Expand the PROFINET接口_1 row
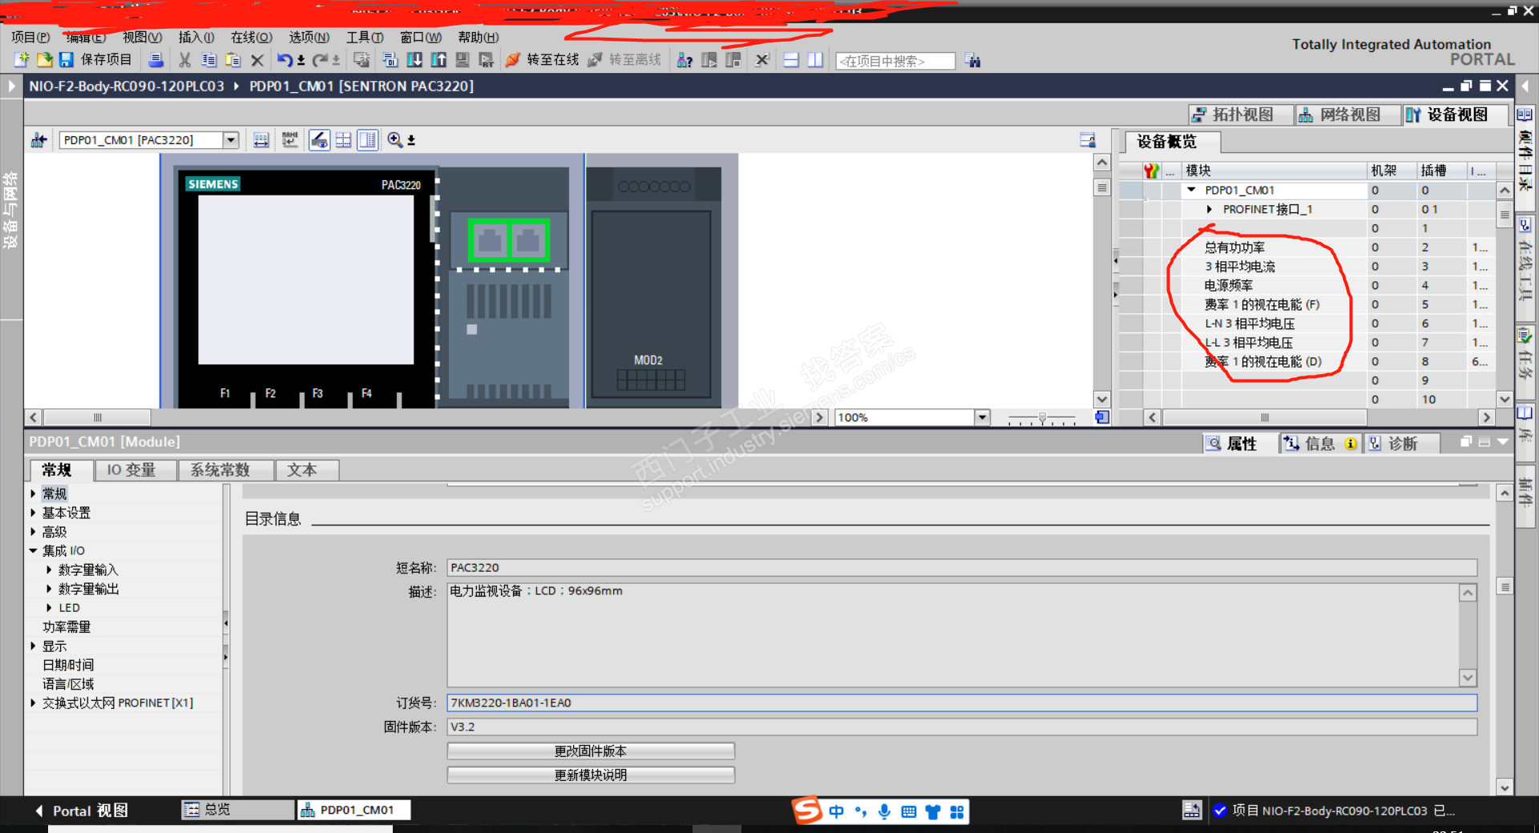Image resolution: width=1539 pixels, height=833 pixels. [1210, 209]
